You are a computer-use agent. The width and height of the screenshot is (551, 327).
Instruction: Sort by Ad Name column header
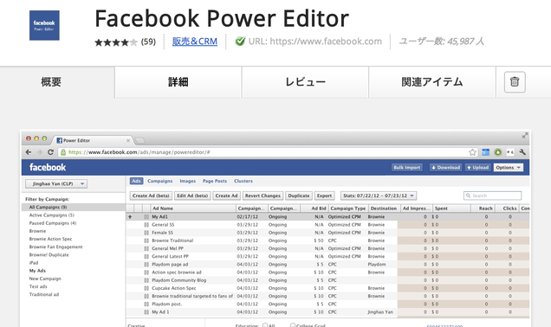pyautogui.click(x=193, y=208)
